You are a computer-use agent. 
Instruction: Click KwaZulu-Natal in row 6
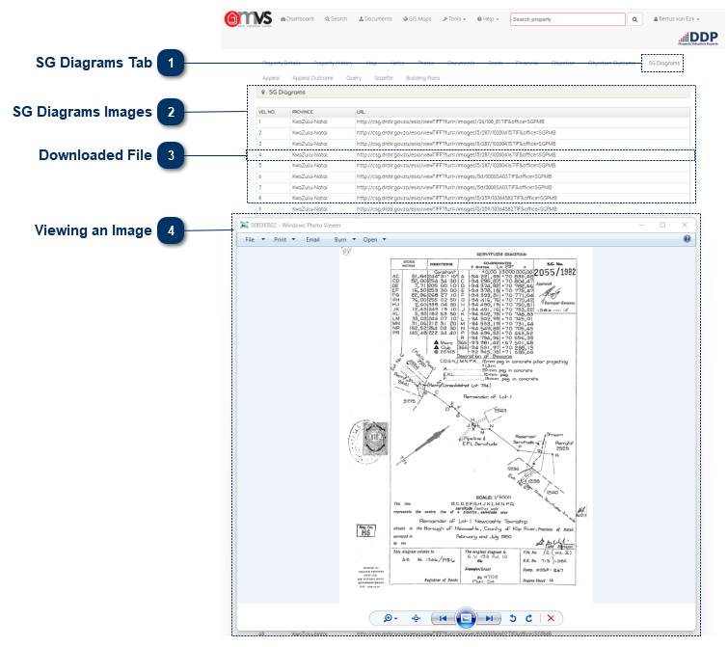(x=310, y=176)
